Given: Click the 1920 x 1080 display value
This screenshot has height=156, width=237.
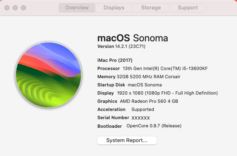Looking at the screenshot, I should click(167, 93).
